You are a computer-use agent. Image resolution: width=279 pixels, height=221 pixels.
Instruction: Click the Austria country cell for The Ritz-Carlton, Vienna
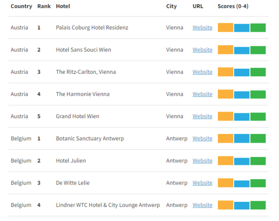coord(19,72)
